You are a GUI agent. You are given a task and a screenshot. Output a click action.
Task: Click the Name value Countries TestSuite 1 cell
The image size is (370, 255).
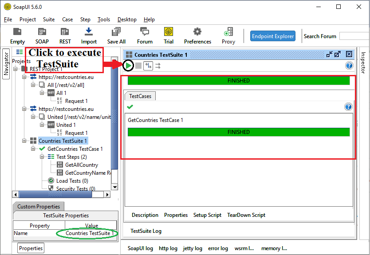91,233
